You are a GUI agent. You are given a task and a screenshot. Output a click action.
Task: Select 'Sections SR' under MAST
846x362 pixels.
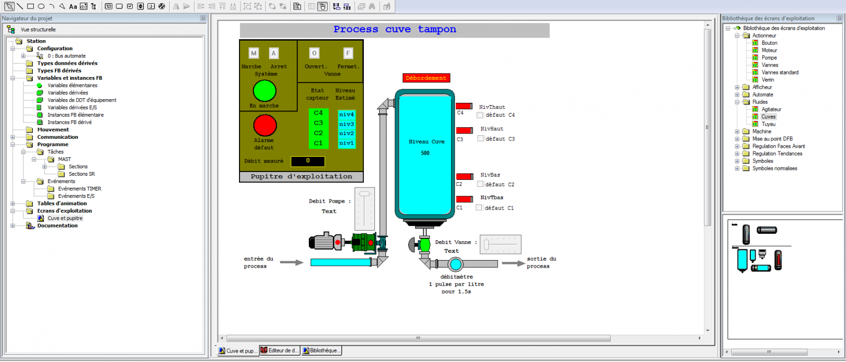[82, 174]
